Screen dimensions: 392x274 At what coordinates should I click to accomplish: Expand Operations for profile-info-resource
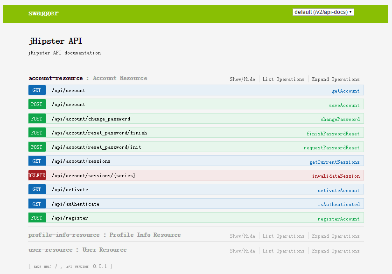(336, 236)
